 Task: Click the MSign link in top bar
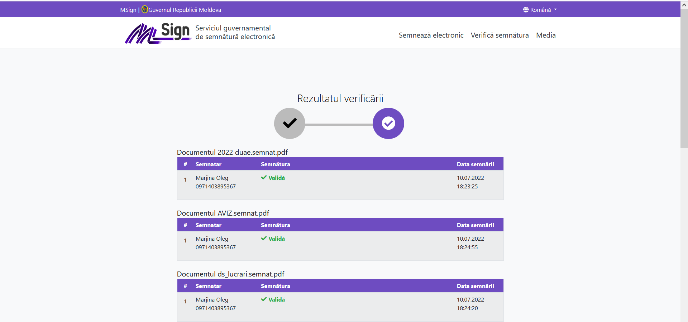pos(128,10)
